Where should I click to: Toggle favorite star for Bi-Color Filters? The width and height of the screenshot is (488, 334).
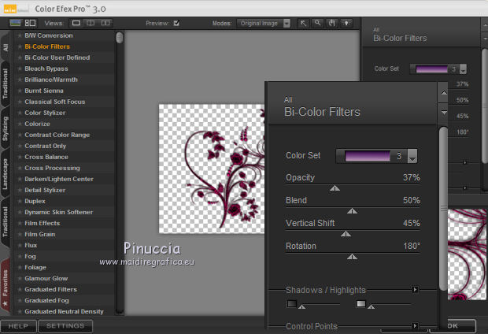[19, 46]
